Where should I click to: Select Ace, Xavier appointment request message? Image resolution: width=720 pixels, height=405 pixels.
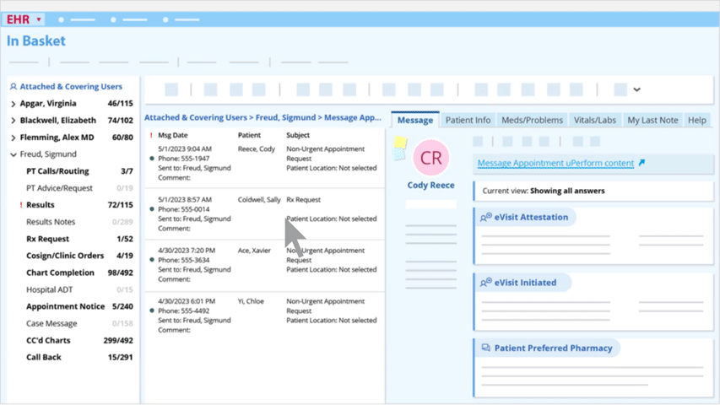[265, 264]
